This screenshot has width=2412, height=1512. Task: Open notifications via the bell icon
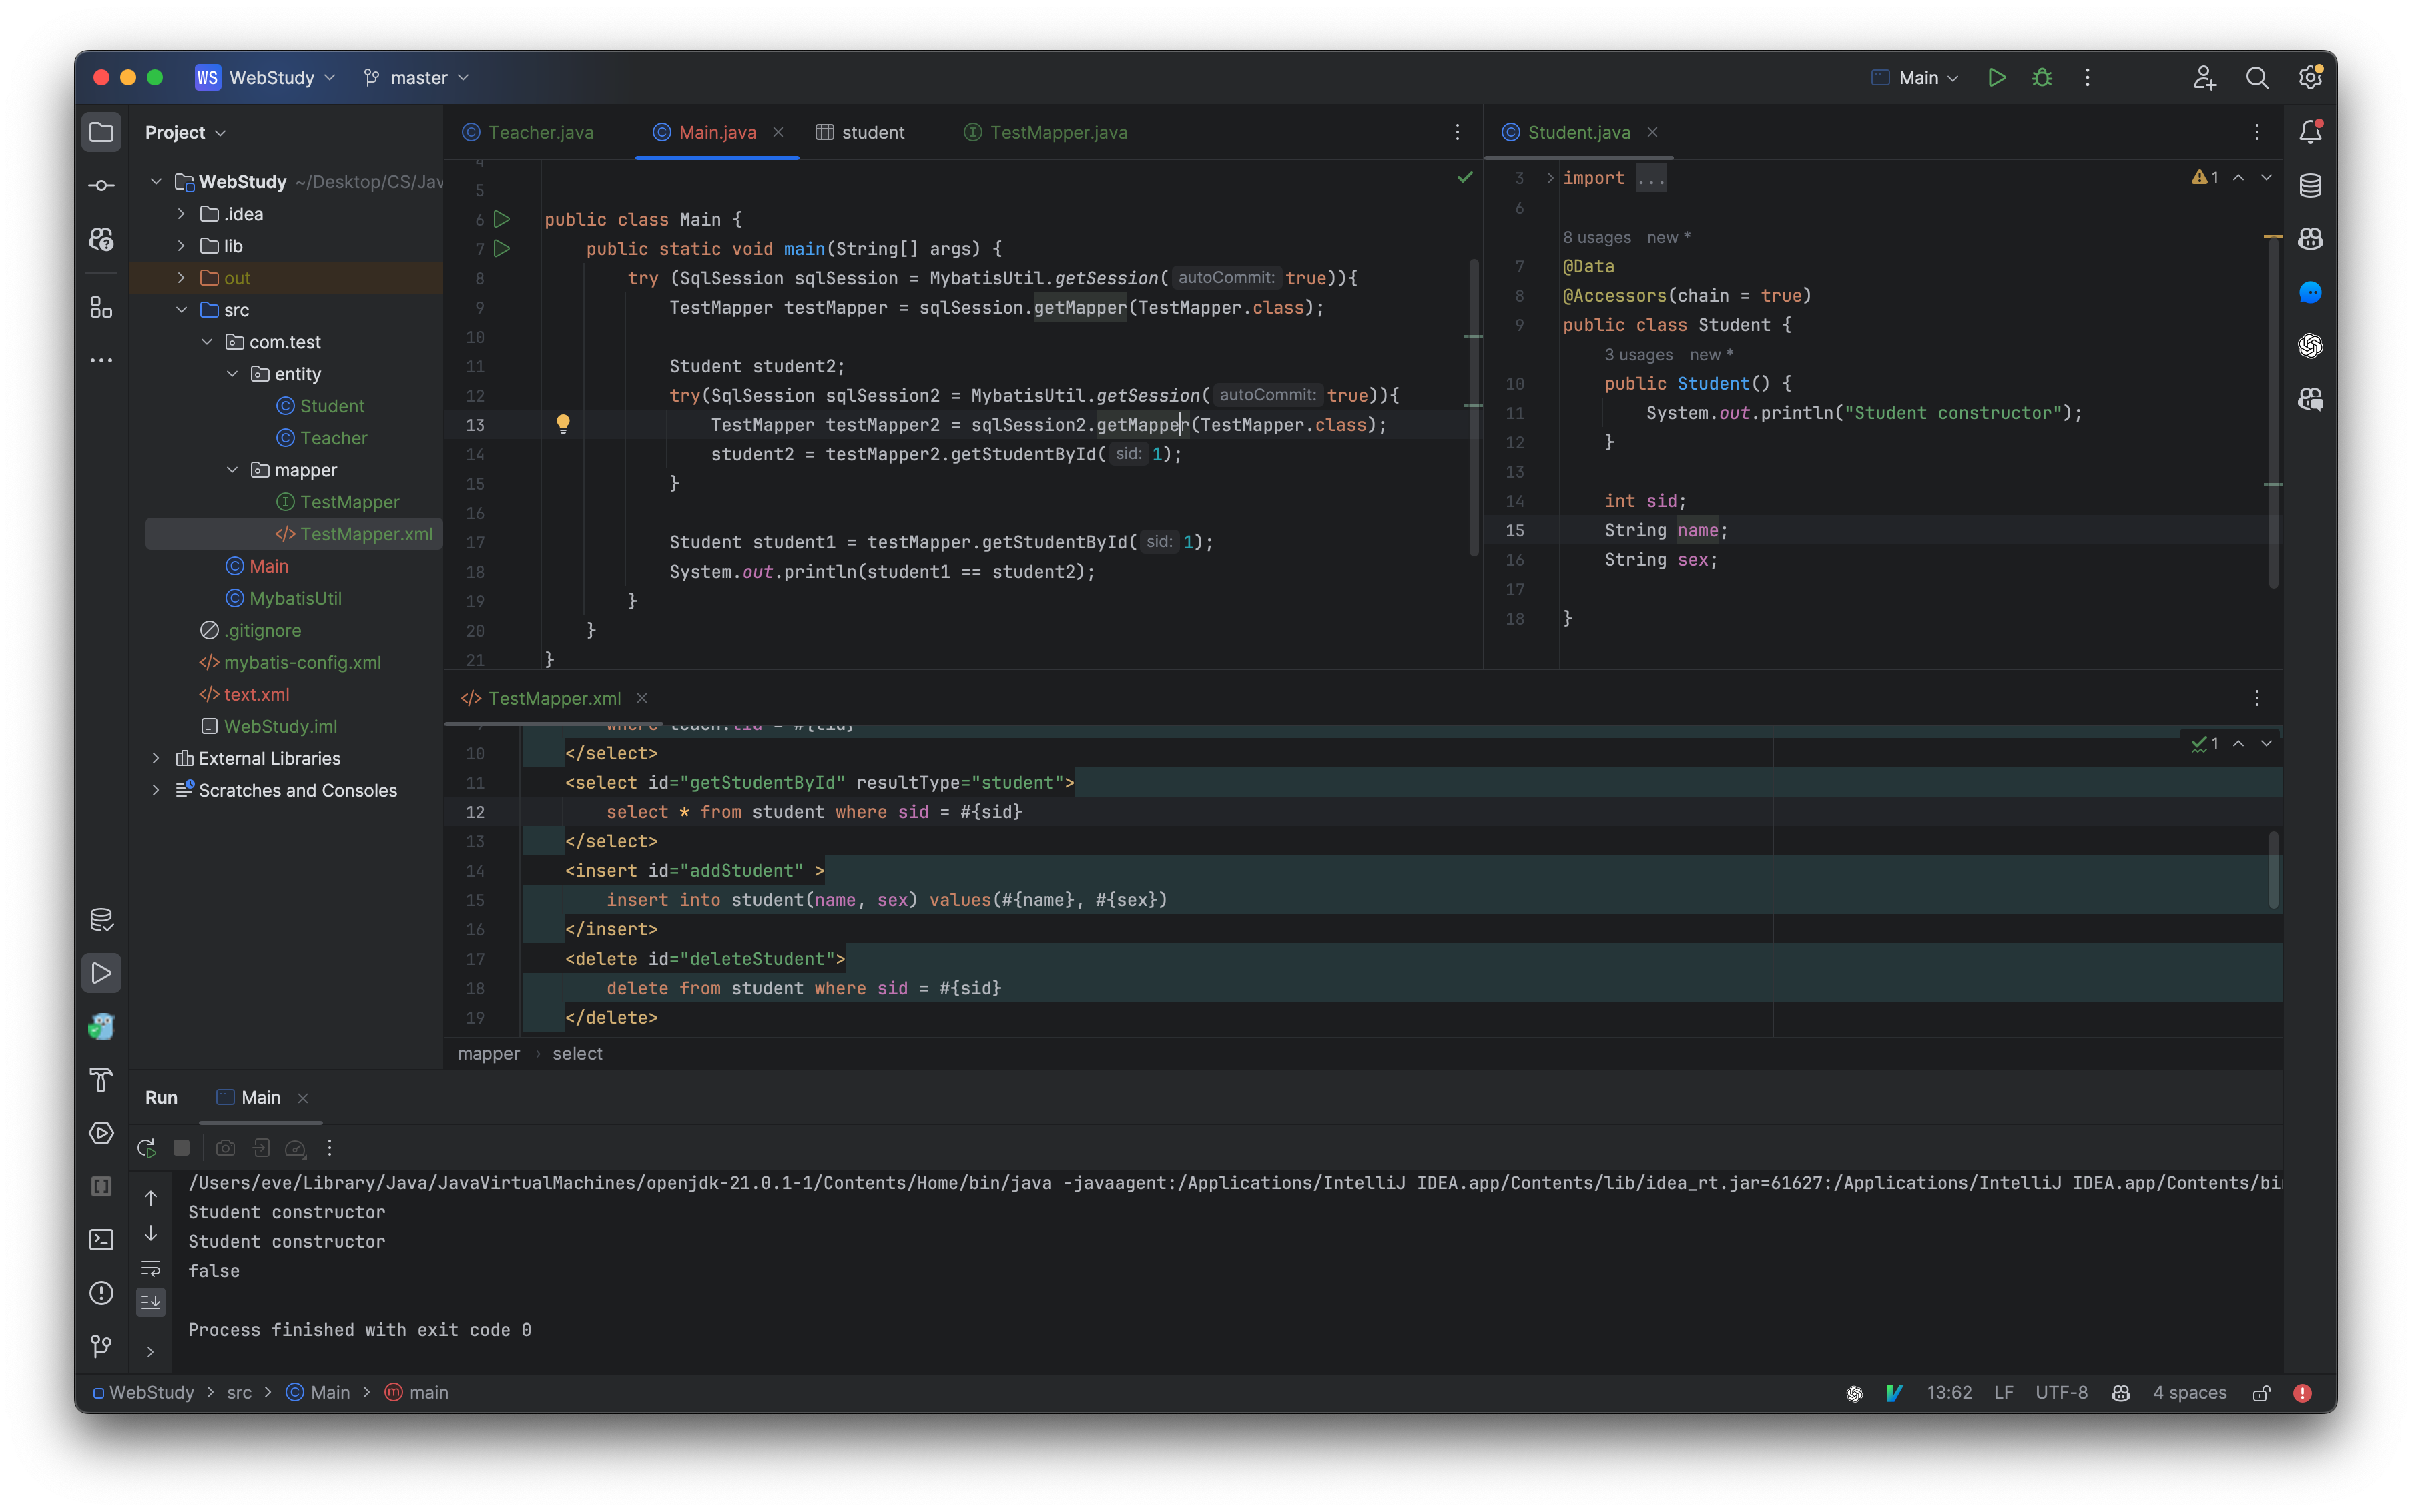coord(2311,131)
